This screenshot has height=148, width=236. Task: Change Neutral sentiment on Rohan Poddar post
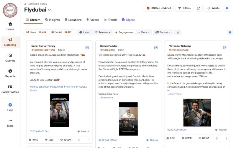[x=152, y=140]
